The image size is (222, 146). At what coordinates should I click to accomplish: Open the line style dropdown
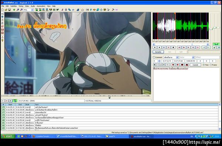coord(177,57)
